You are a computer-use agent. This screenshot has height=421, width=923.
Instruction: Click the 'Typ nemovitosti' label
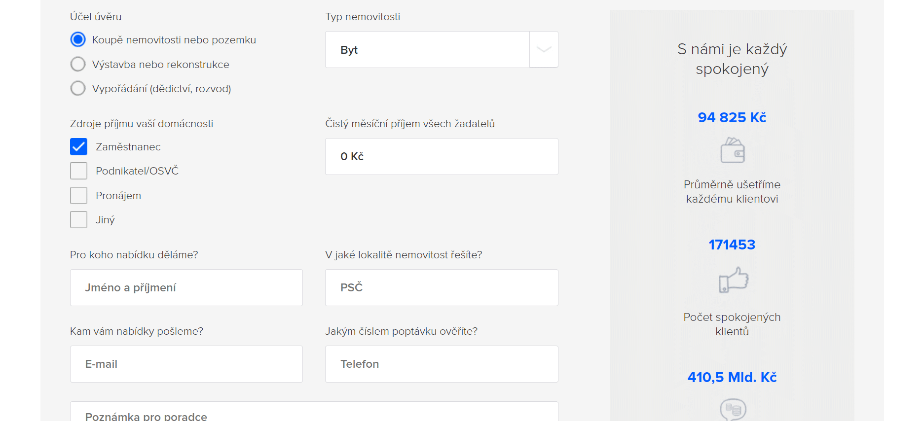tap(363, 17)
